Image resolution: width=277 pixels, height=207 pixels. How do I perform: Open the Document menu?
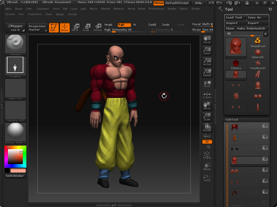(x=43, y=9)
